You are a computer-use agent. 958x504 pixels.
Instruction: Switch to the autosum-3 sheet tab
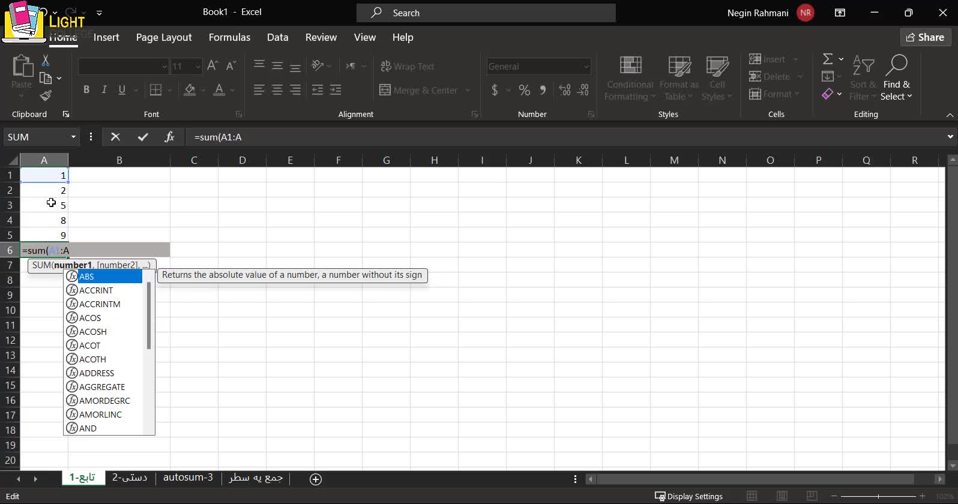188,478
